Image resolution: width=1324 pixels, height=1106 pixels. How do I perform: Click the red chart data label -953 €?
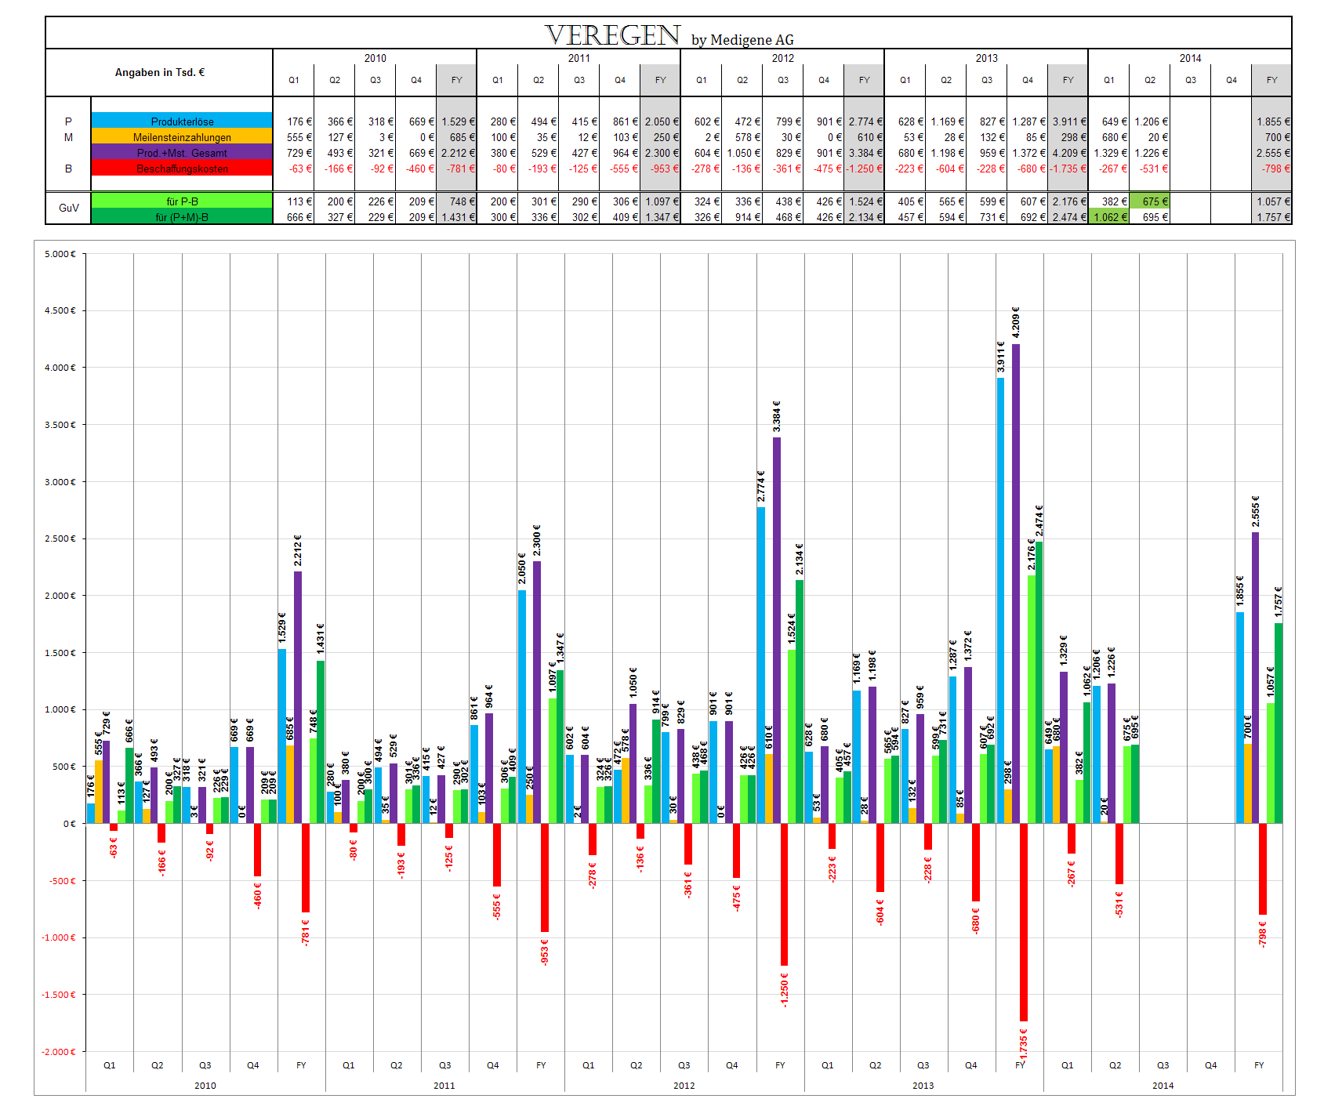545,952
